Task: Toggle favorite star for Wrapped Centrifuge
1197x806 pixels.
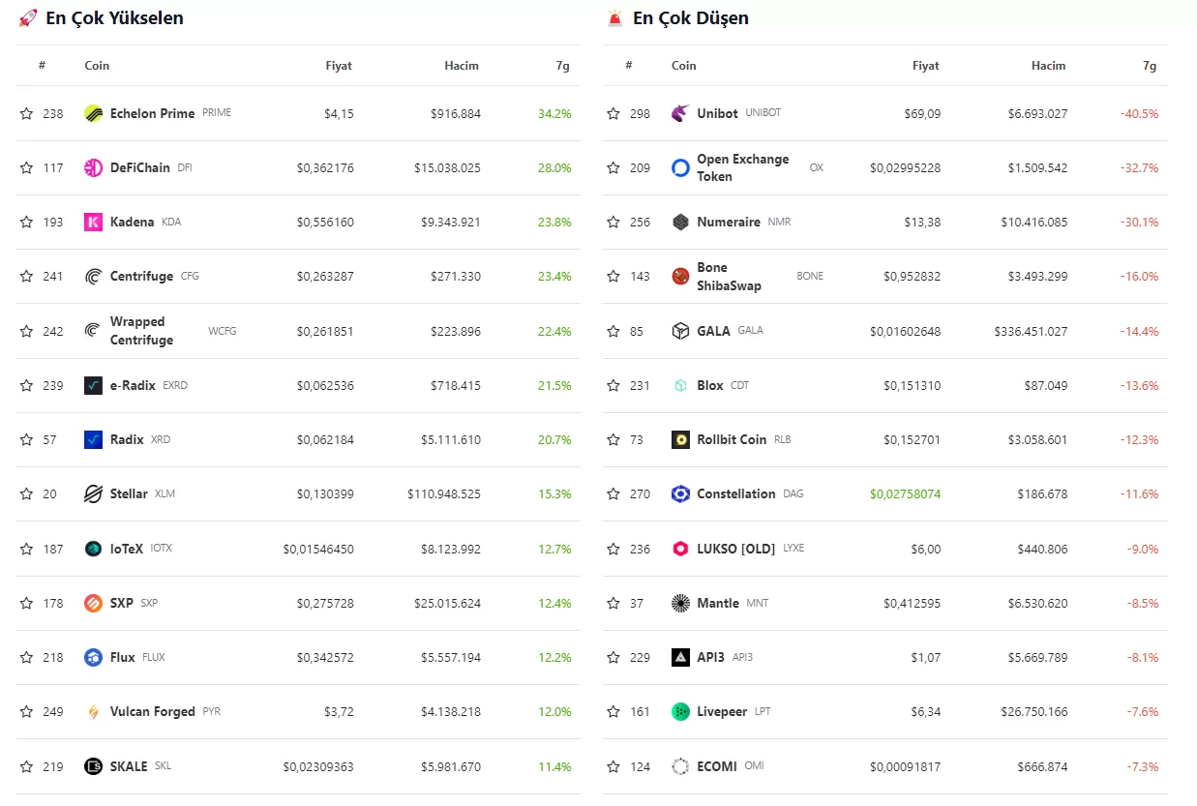Action: [26, 331]
